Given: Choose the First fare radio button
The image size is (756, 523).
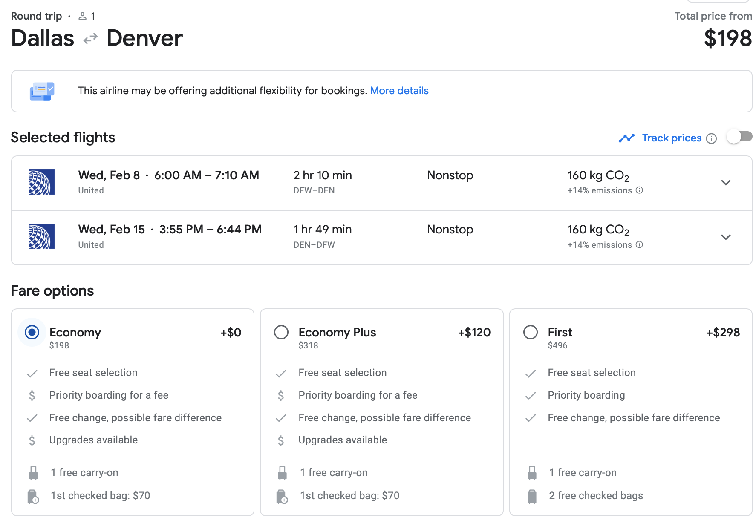Looking at the screenshot, I should point(531,332).
